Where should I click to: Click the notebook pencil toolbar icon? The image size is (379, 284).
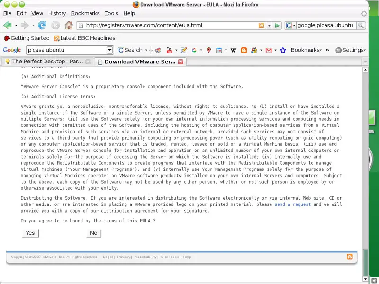[184, 50]
